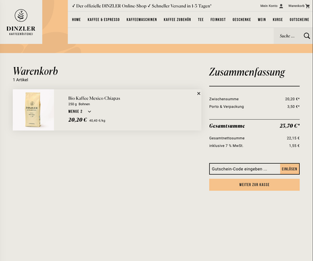Click the search magnifier icon
This screenshot has width=313, height=261.
(307, 36)
